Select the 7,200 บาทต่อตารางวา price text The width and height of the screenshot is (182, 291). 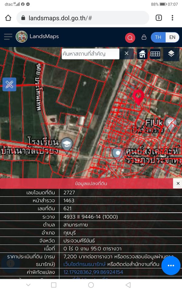click(x=88, y=257)
